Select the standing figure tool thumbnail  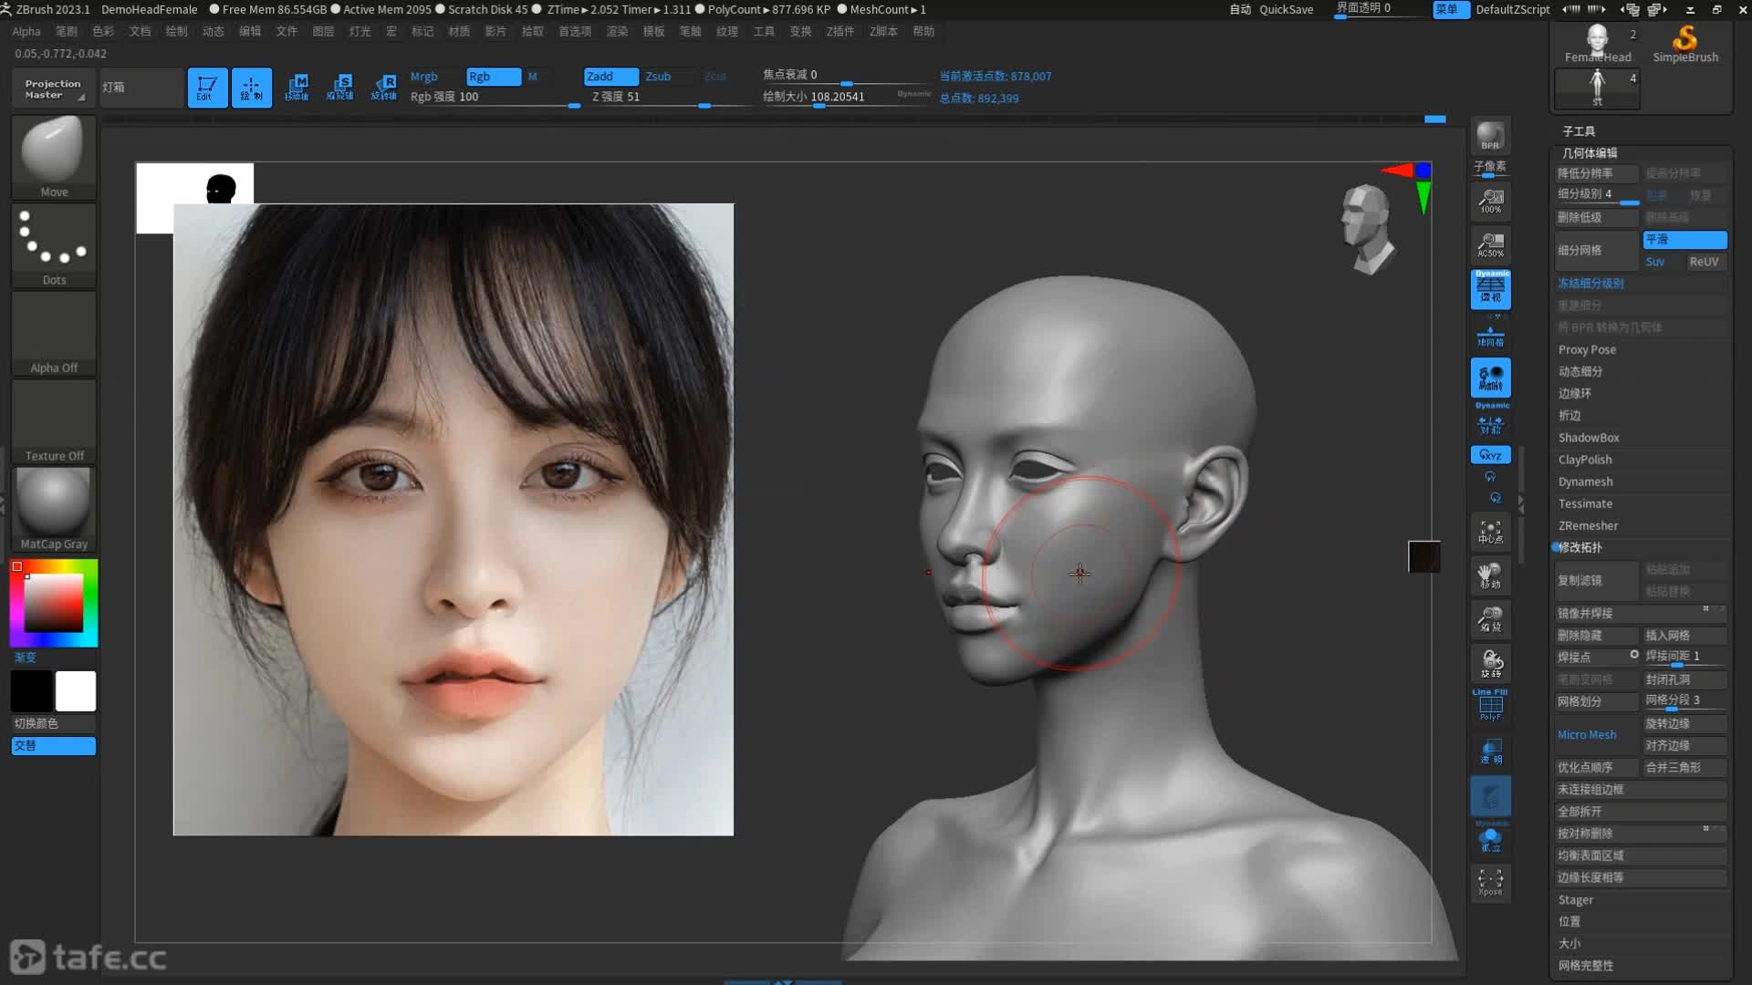click(1597, 88)
